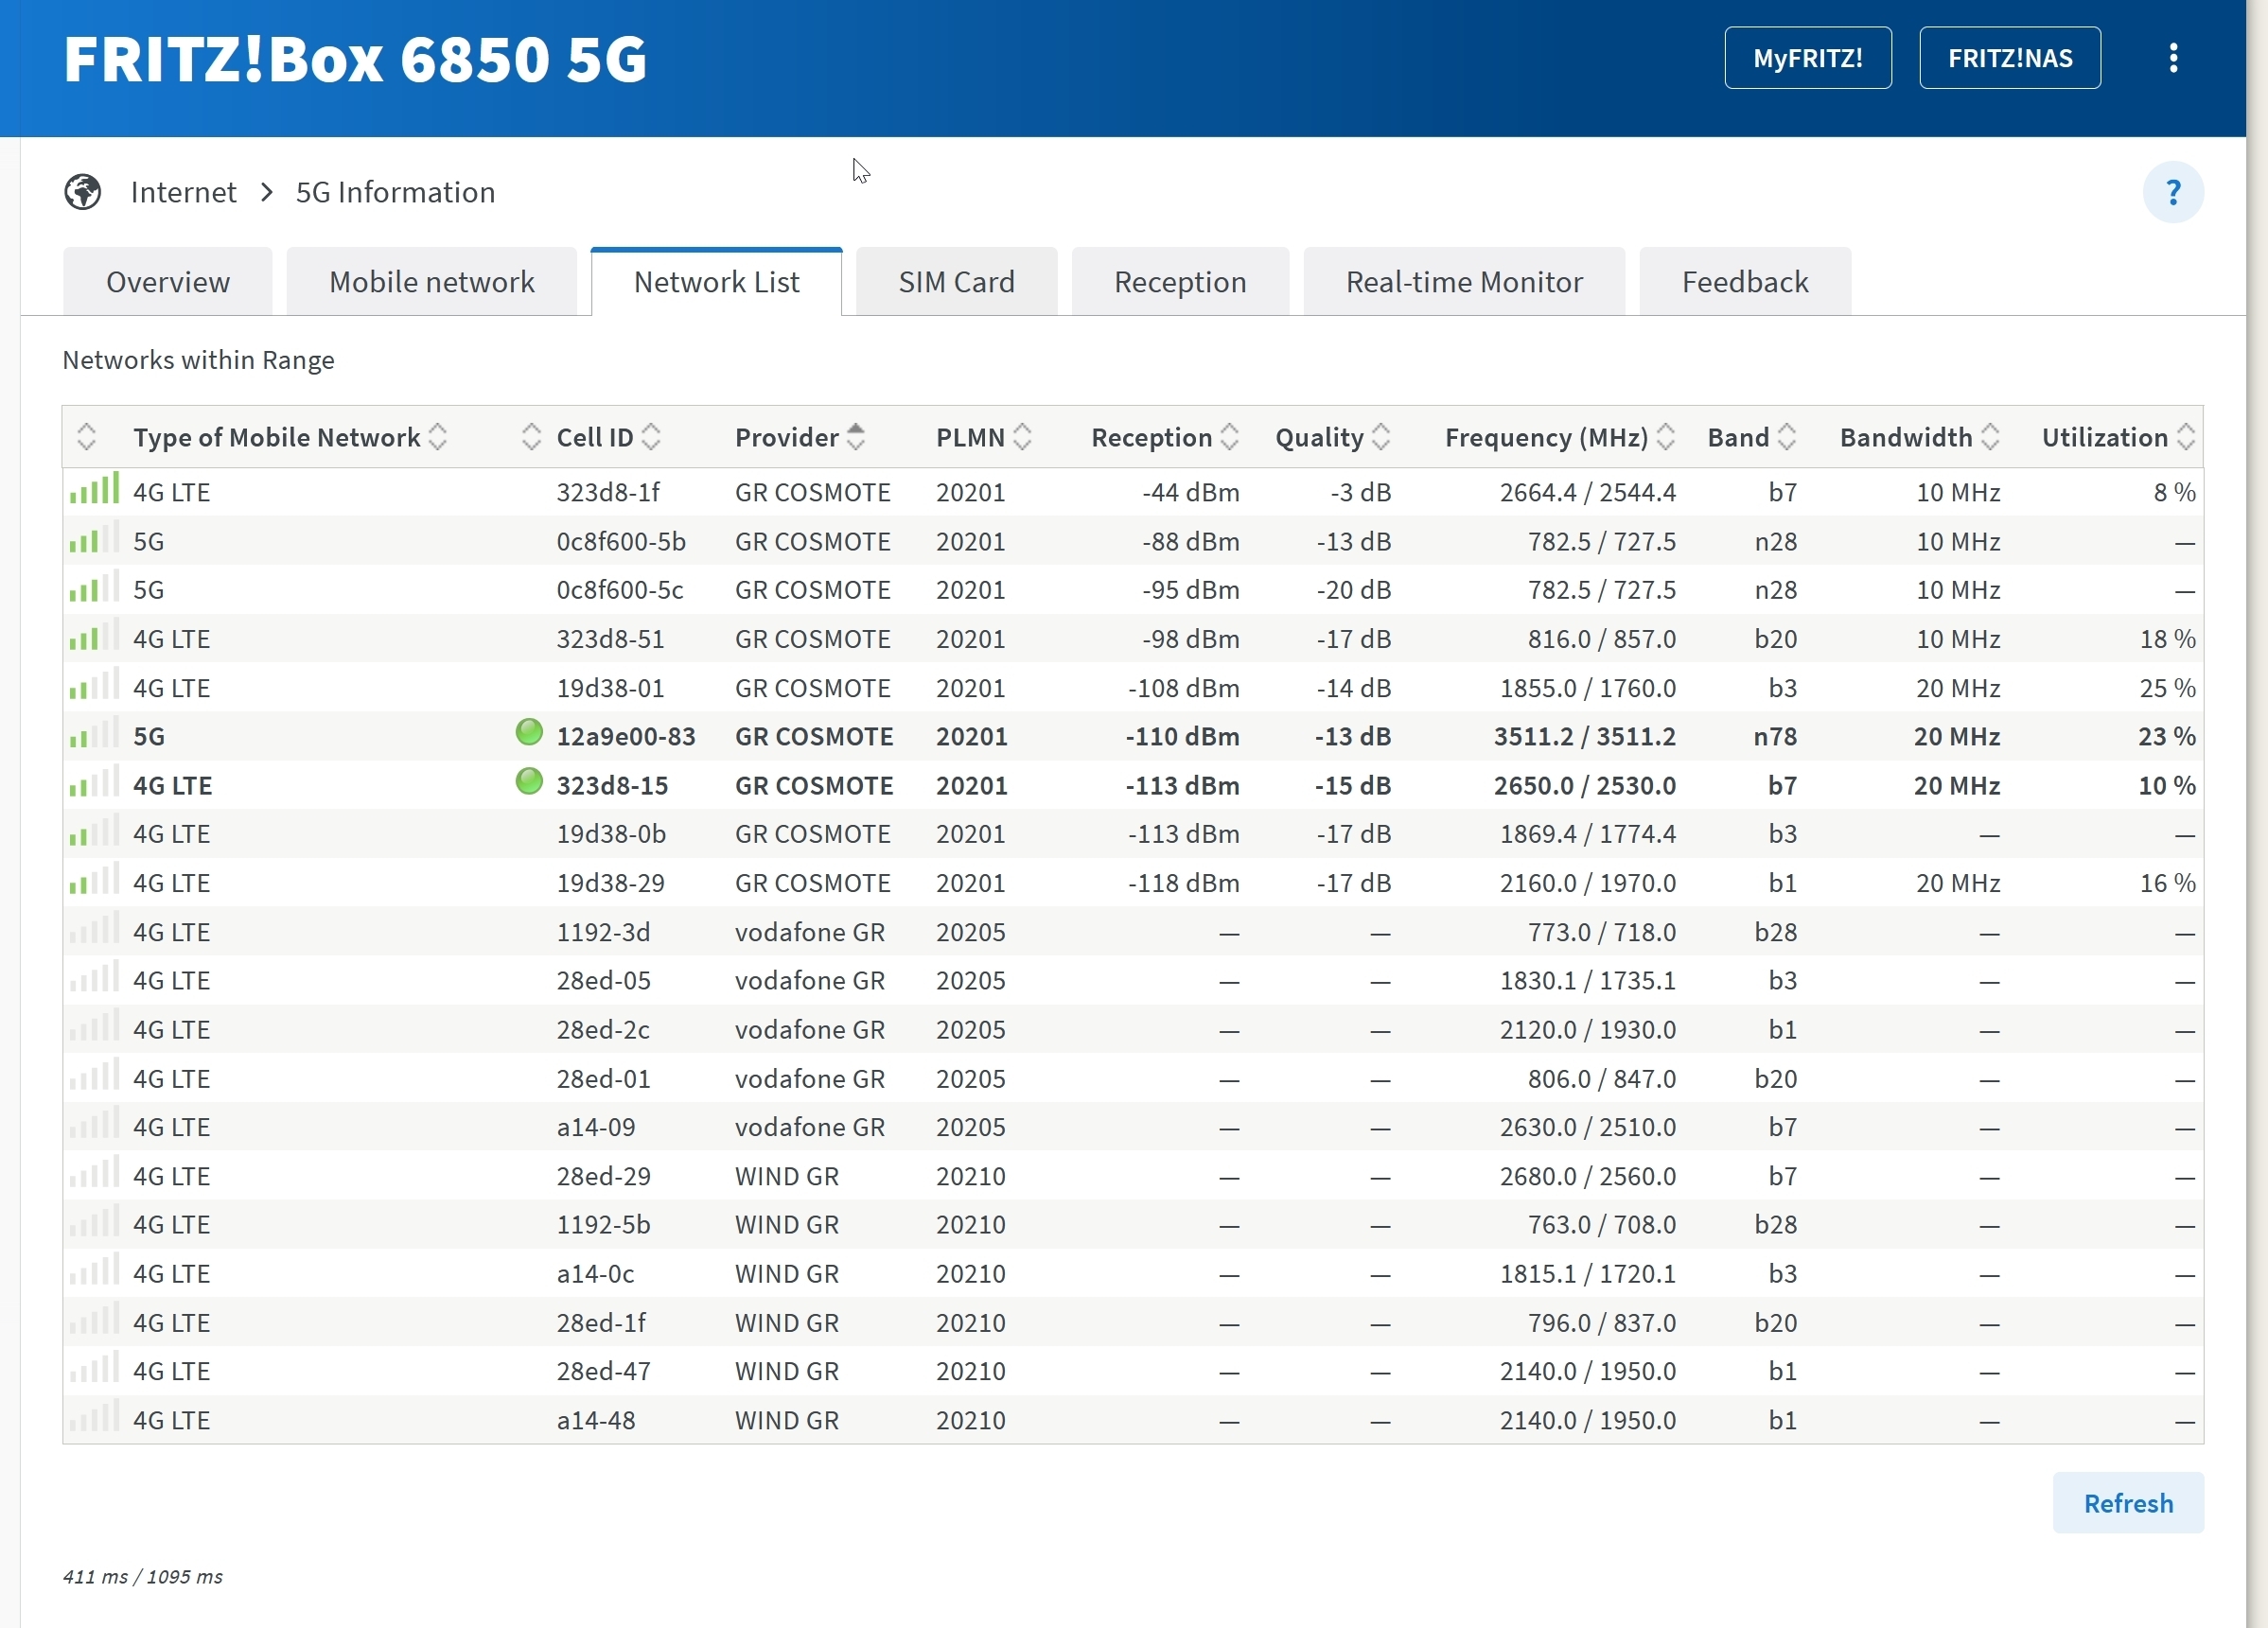Click the FRITZ!NAS button
Screen dimensions: 2268x1628
point(2010,58)
